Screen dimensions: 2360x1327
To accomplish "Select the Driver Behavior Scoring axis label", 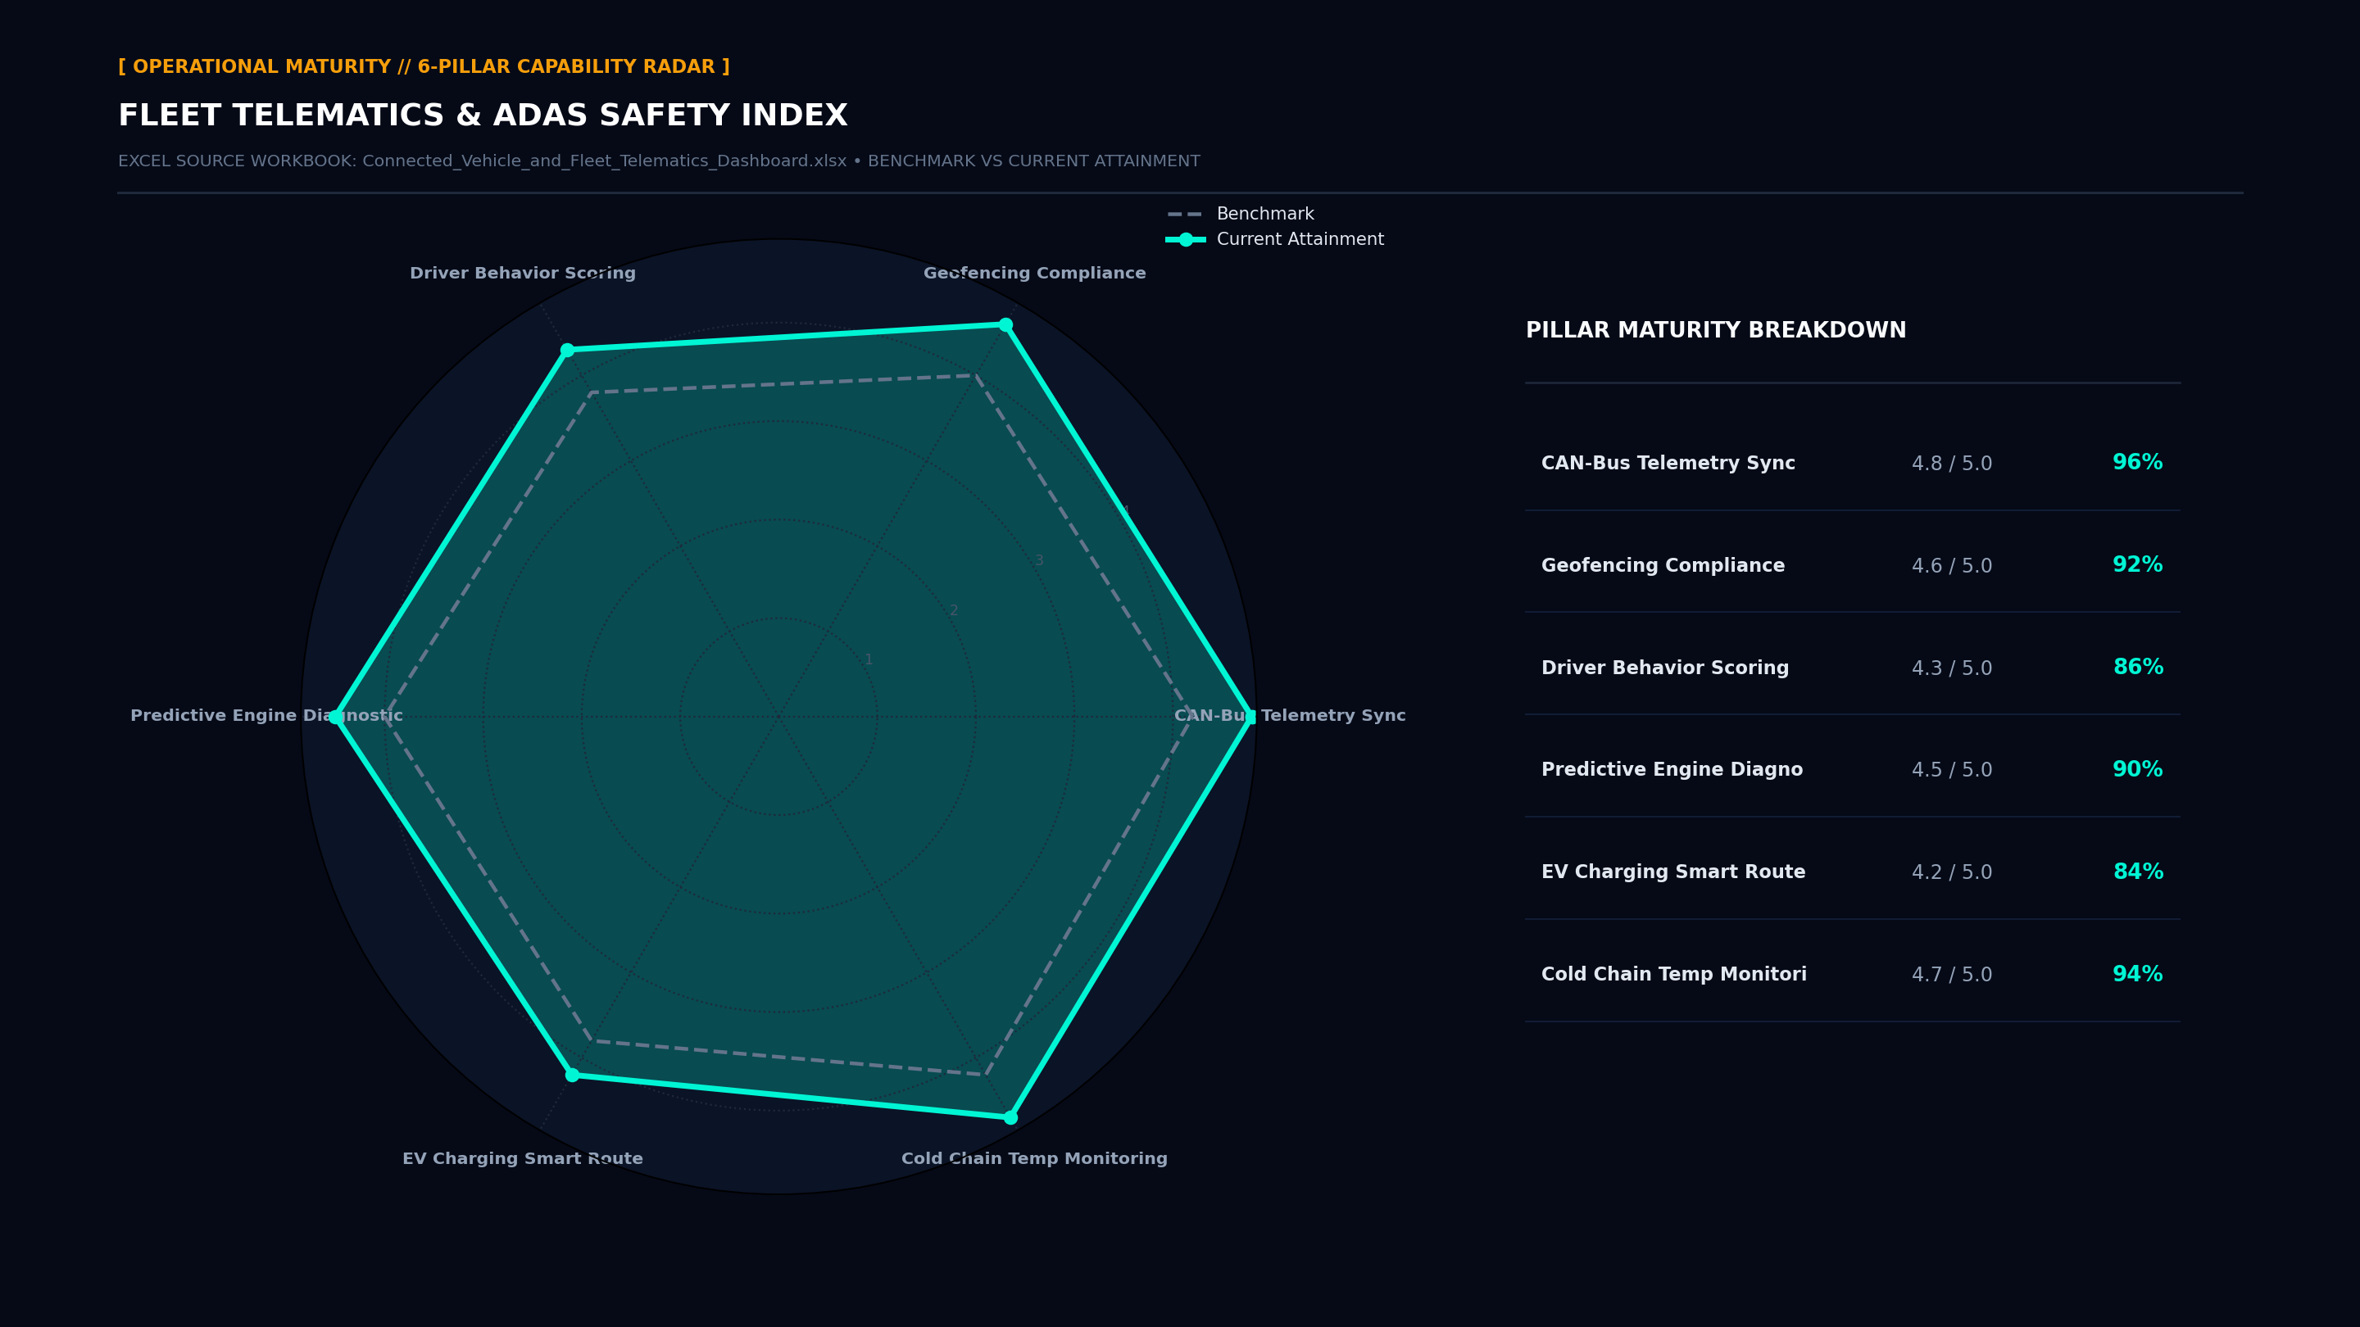I will 522,274.
